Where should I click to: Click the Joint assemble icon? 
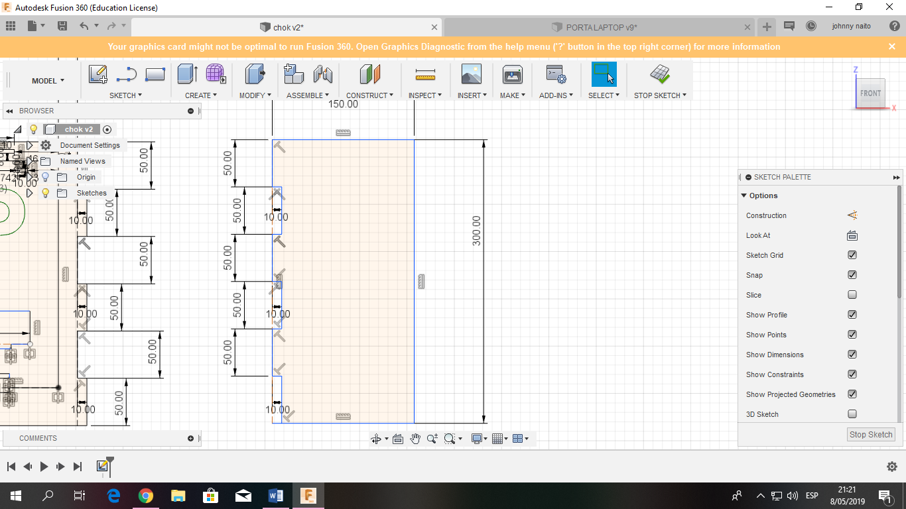pos(322,74)
